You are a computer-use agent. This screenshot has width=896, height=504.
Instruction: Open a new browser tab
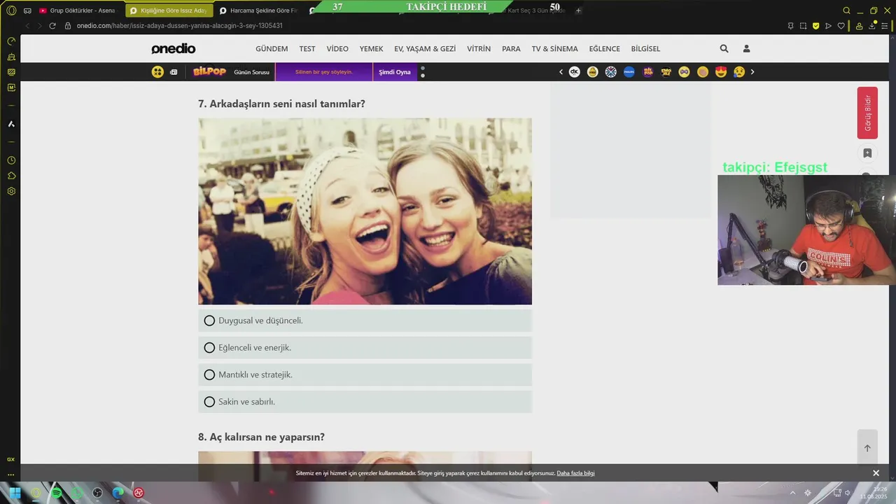pyautogui.click(x=578, y=10)
